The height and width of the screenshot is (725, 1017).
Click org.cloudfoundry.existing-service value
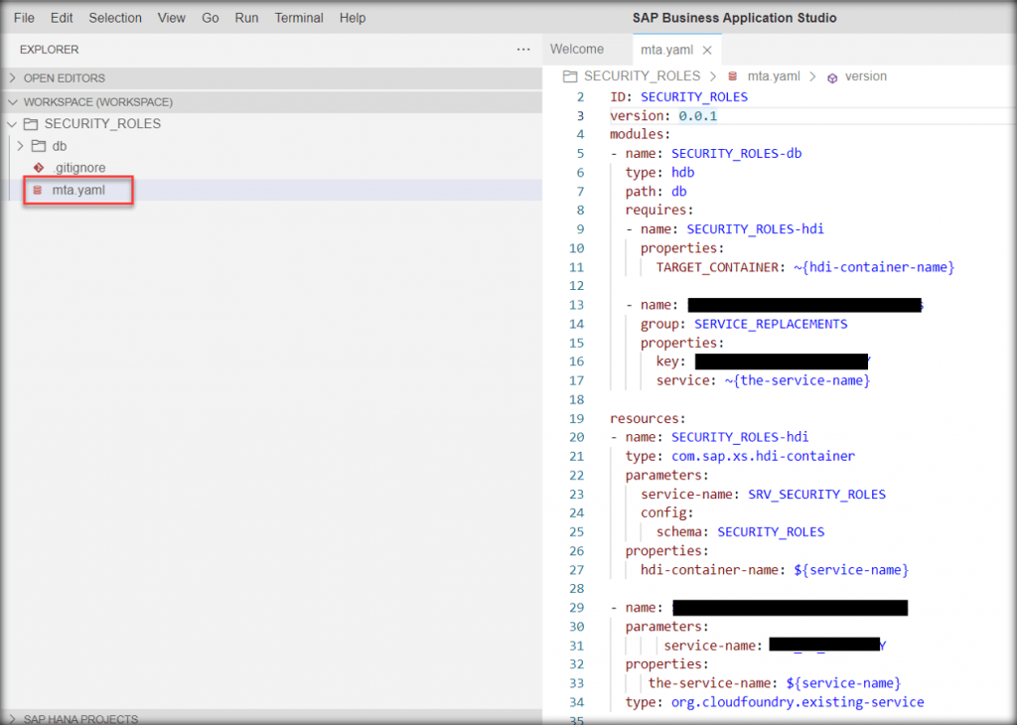(798, 702)
